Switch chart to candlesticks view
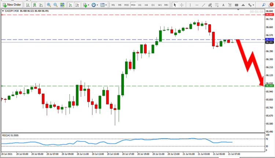The height and width of the screenshot is (158, 275). [x=34, y=5]
